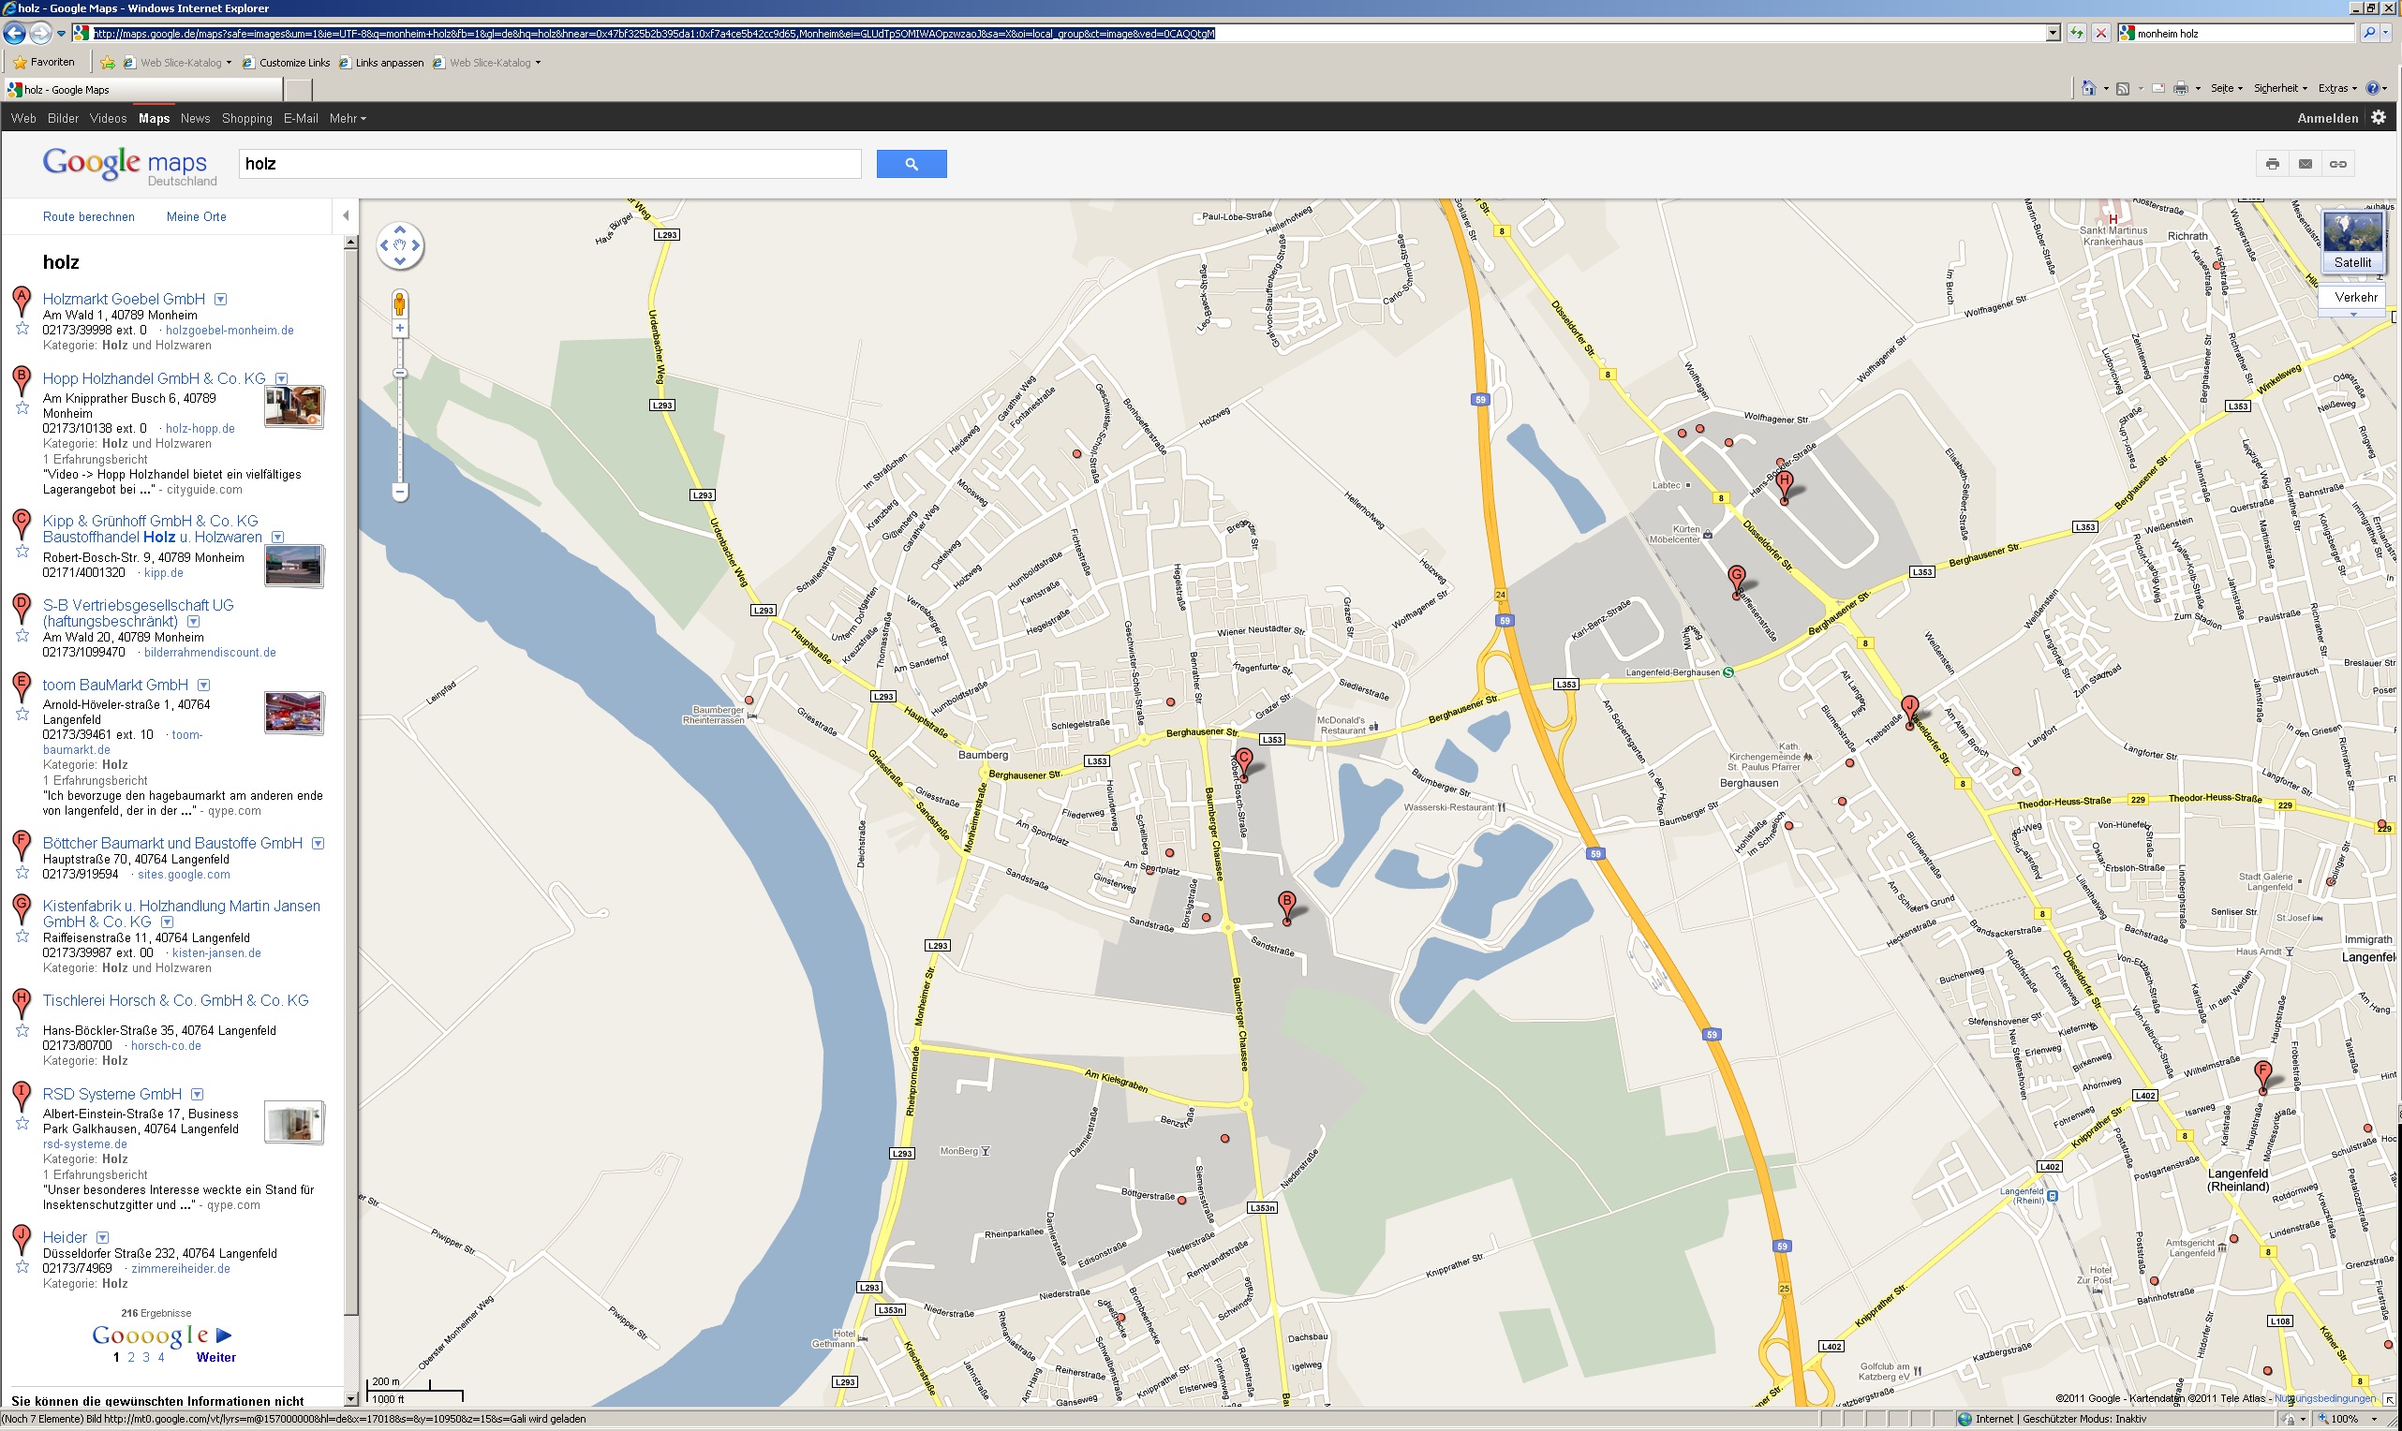The width and height of the screenshot is (2402, 1431).
Task: Toggle the Verkehr traffic layer
Action: pyautogui.click(x=2356, y=297)
